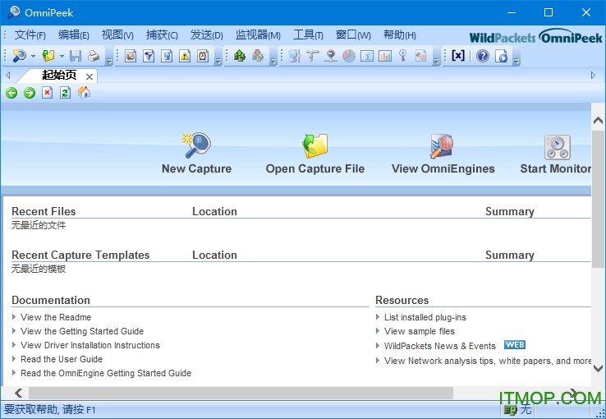
Task: Open the 监视器(M) menu
Action: [258, 35]
